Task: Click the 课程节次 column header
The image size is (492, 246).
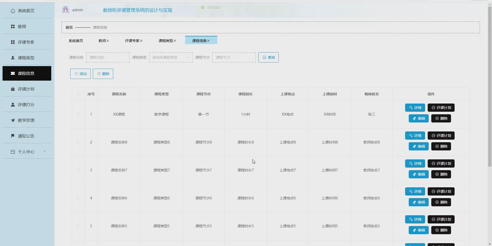Action: (203, 94)
